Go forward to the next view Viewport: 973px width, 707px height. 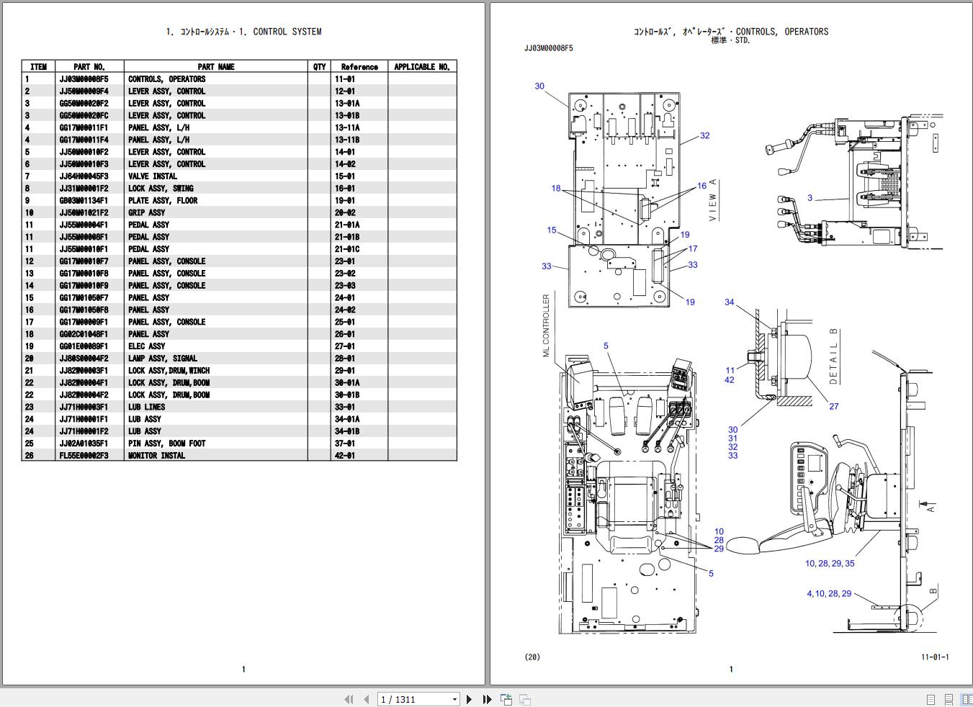coord(525,699)
